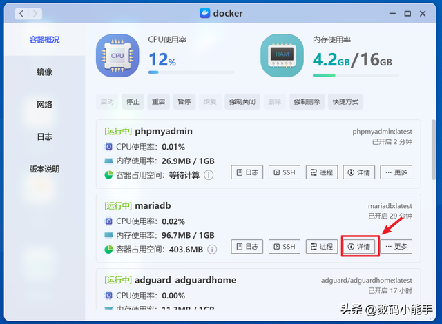The width and height of the screenshot is (442, 324).
Task: Open 日志 in the sidebar
Action: [44, 136]
